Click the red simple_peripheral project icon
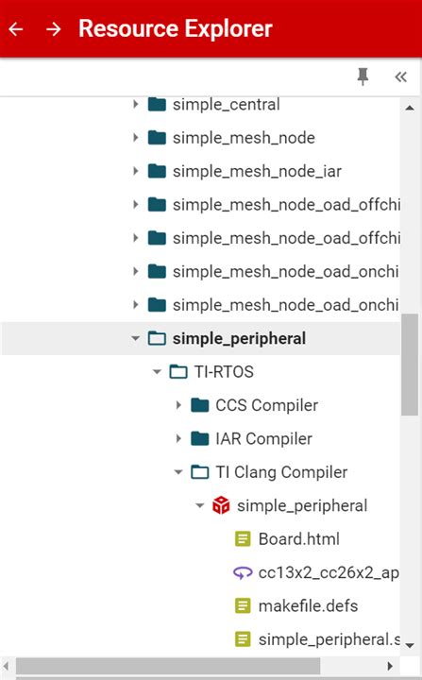The width and height of the screenshot is (422, 680). click(221, 505)
